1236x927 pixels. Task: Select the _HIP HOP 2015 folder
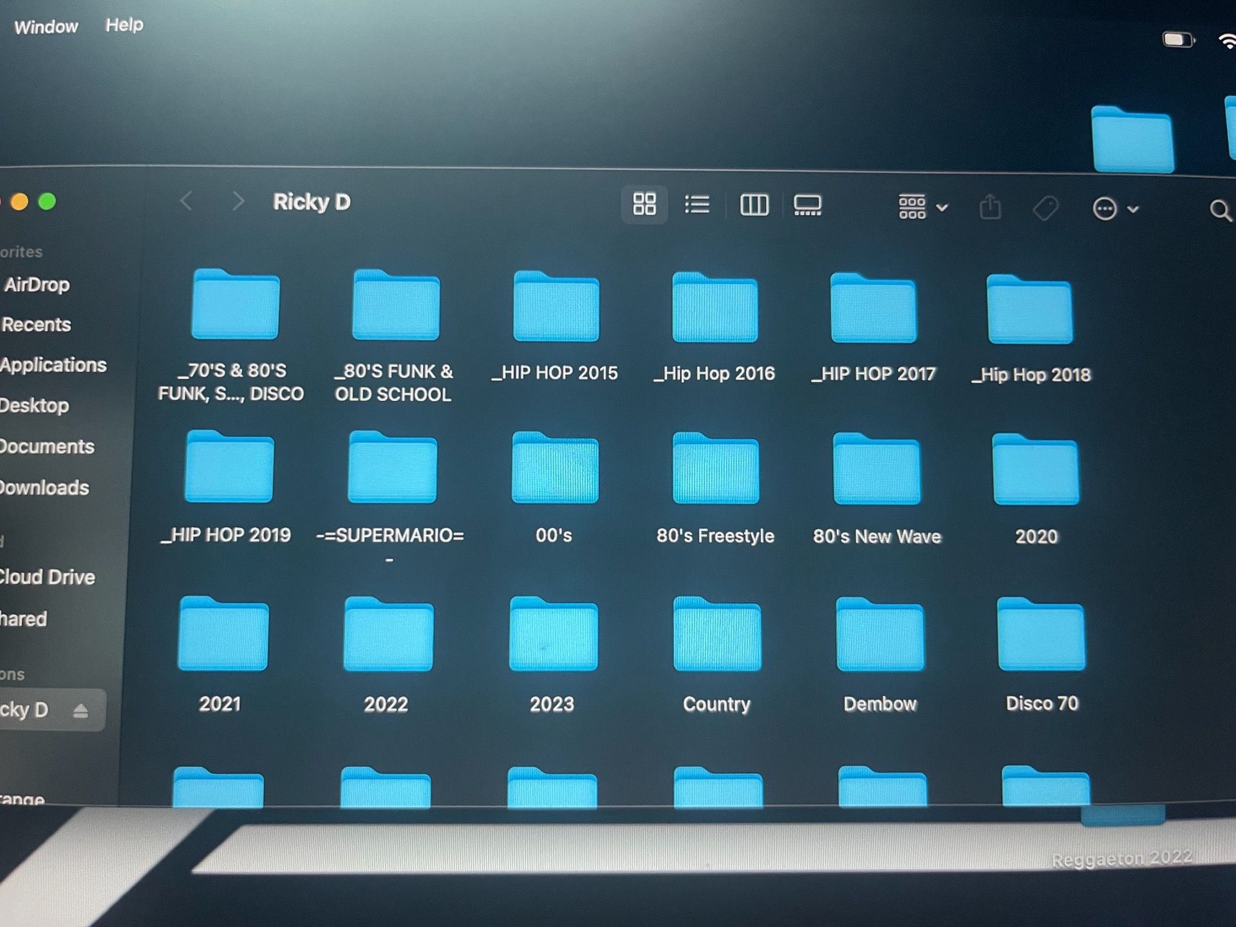[556, 306]
